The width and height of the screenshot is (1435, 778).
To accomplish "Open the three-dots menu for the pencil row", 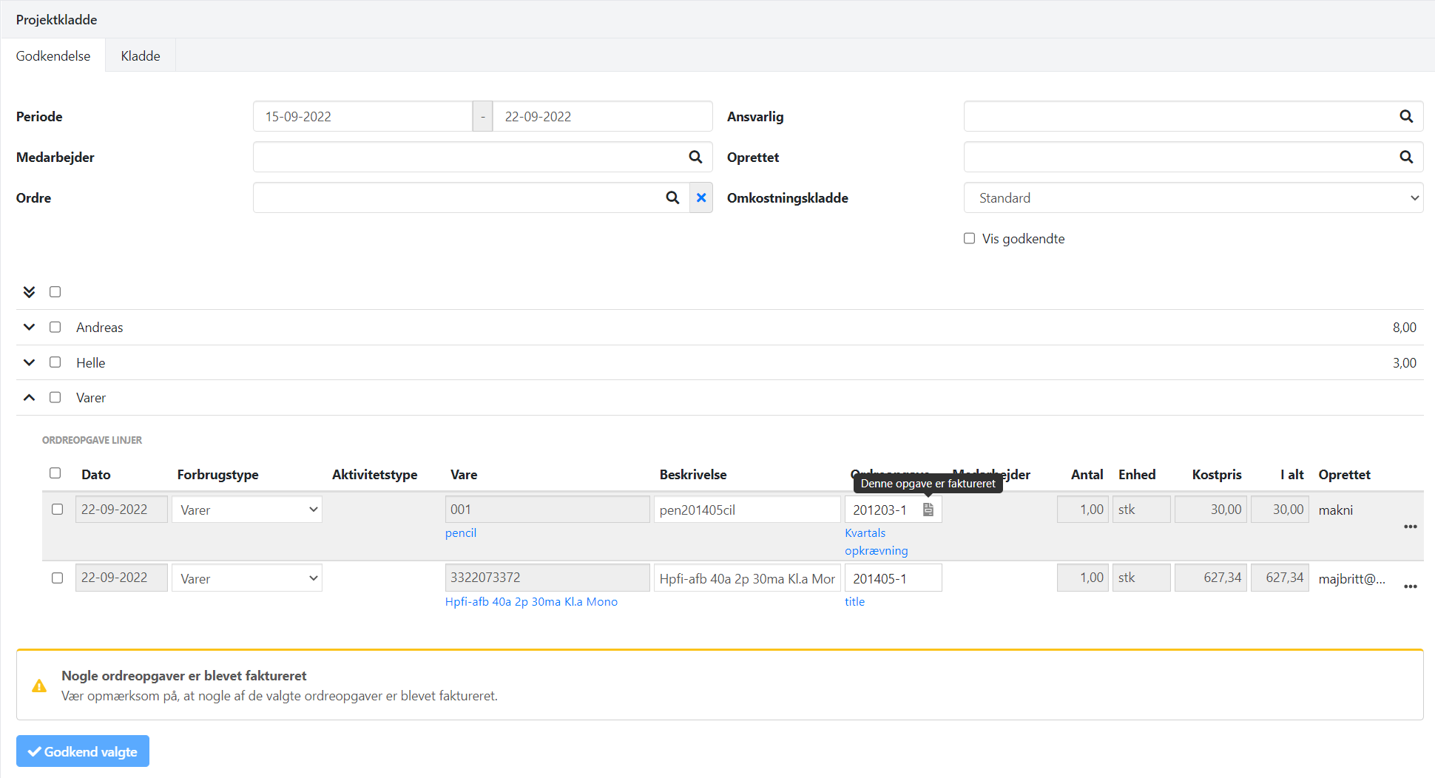I will [x=1410, y=527].
